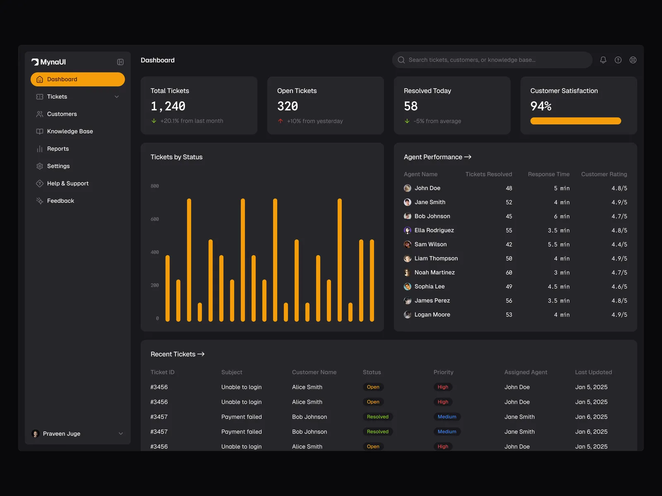Open Agent Performance arrow link

coord(468,157)
